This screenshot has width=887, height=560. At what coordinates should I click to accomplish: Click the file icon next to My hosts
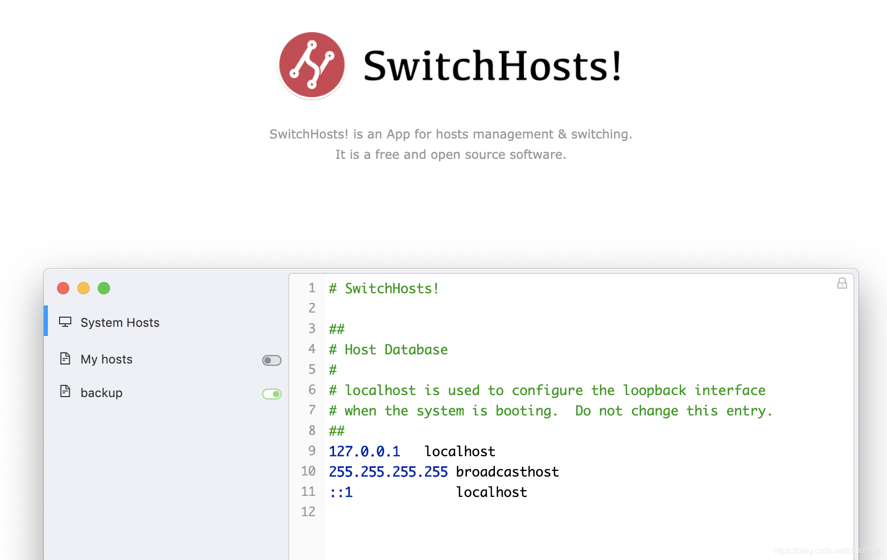click(x=65, y=358)
